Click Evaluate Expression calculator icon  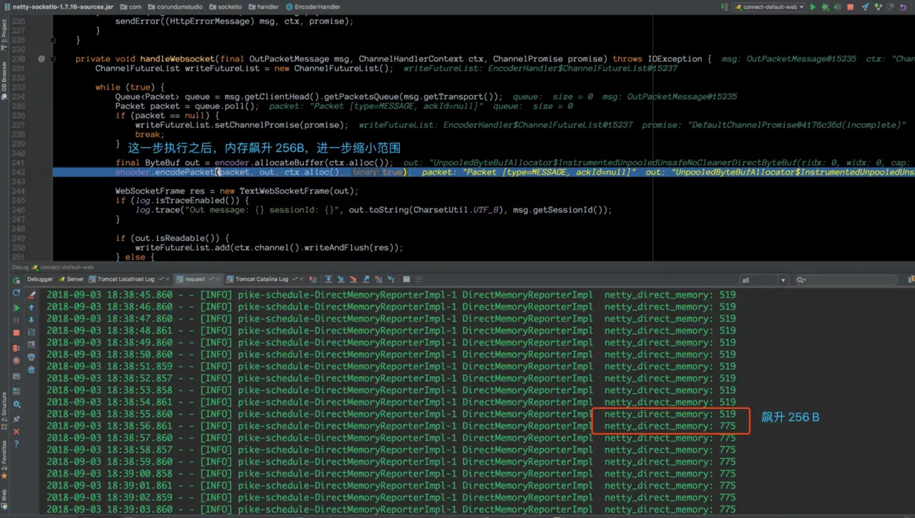pyautogui.click(x=406, y=280)
